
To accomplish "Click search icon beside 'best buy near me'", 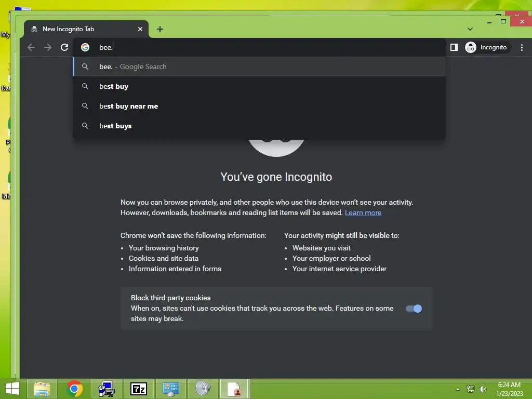I will (85, 106).
